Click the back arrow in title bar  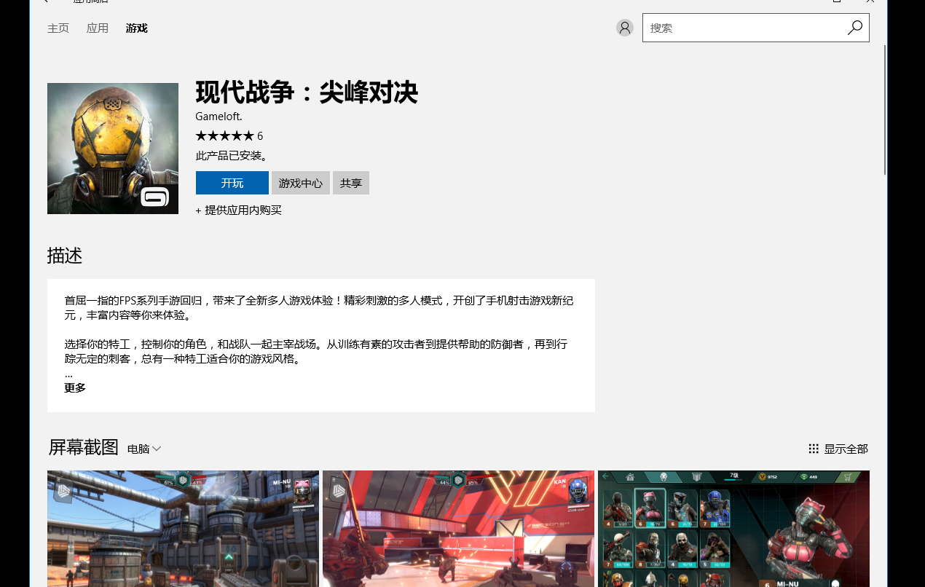[45, 1]
